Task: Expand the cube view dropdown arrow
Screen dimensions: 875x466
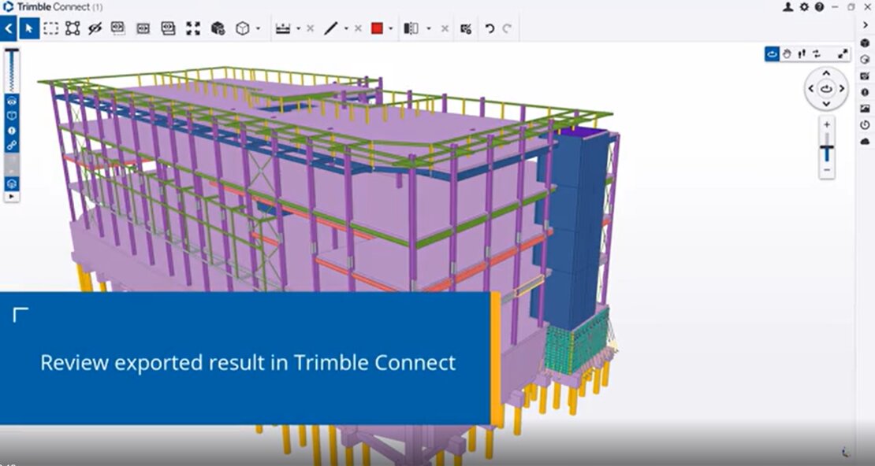Action: tap(258, 28)
